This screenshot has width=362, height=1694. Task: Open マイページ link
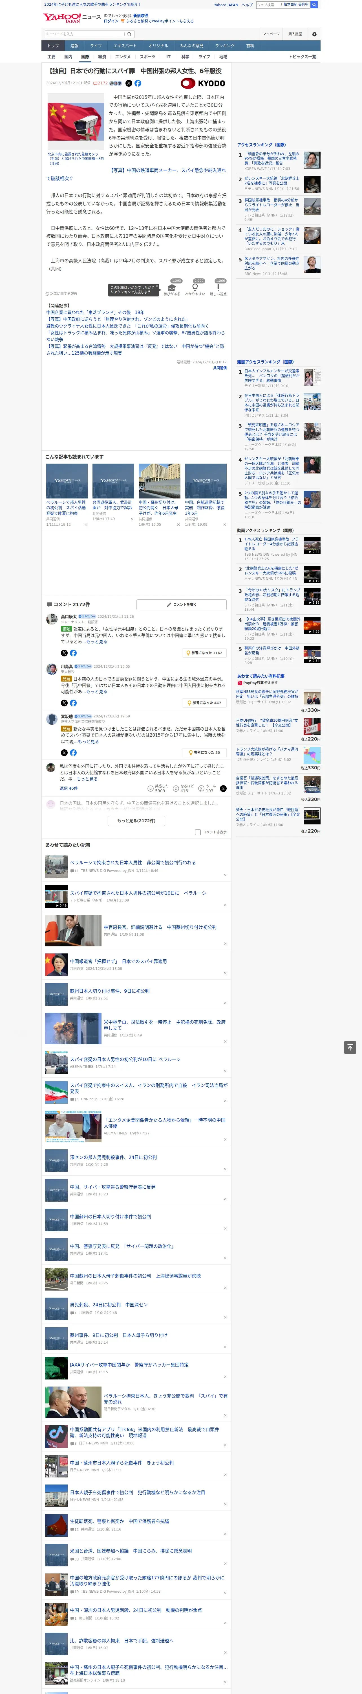click(271, 34)
